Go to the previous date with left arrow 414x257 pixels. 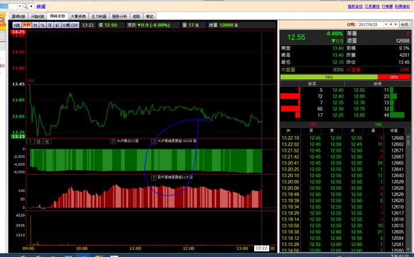[x=391, y=24]
